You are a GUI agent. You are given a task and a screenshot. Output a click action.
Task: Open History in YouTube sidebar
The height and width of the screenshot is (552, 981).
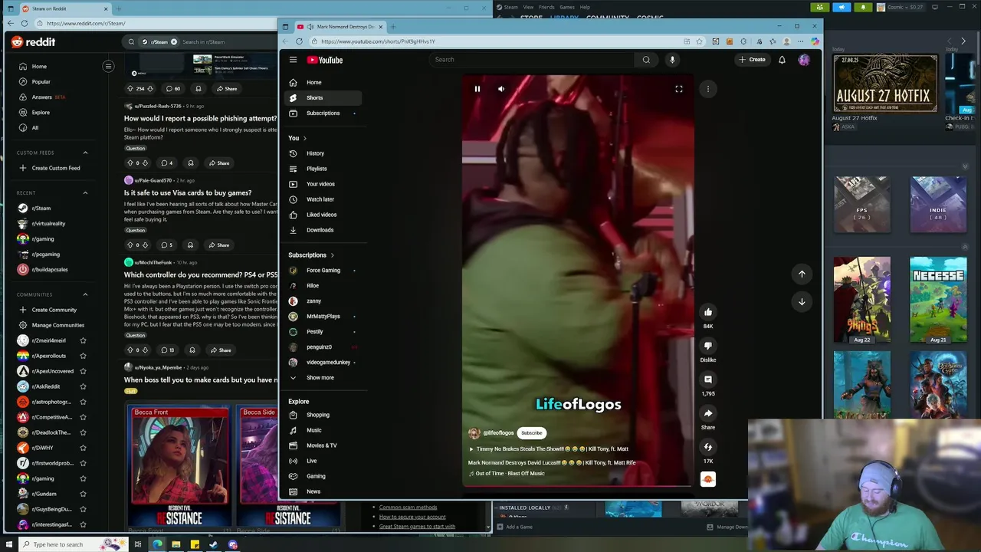point(323,153)
